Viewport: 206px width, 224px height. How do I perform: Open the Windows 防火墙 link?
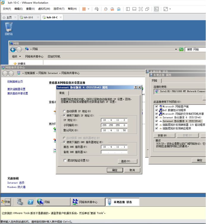pos(16,187)
